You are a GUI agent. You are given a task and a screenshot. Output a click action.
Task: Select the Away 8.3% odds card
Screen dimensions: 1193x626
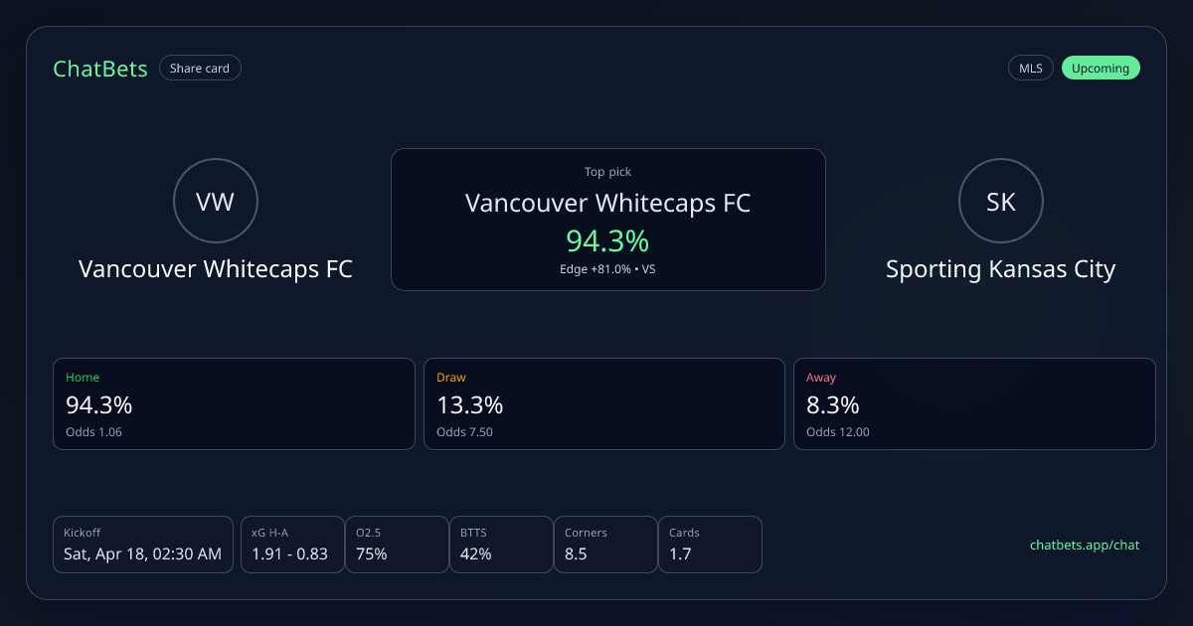tap(974, 403)
